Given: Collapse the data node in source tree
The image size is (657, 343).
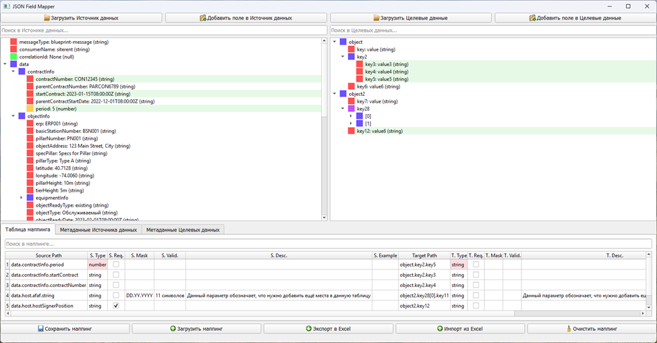Looking at the screenshot, I should [5, 64].
